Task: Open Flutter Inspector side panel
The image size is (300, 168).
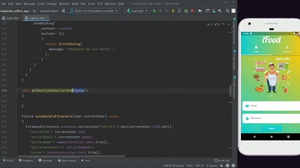Action: click(x=234, y=87)
